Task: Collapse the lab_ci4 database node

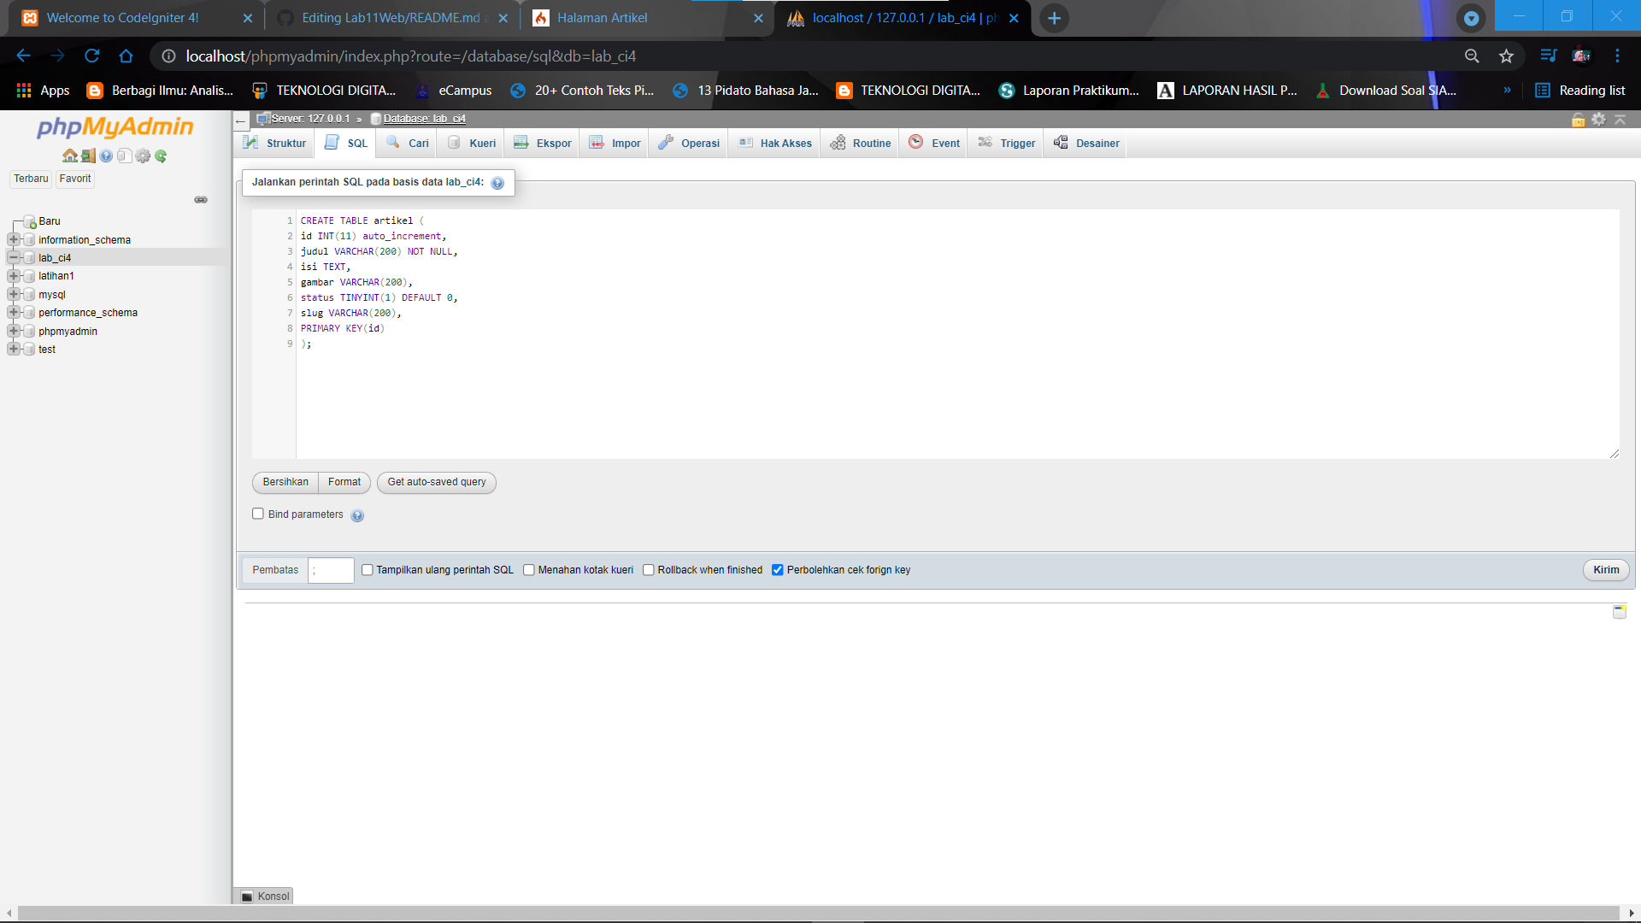Action: [15, 257]
